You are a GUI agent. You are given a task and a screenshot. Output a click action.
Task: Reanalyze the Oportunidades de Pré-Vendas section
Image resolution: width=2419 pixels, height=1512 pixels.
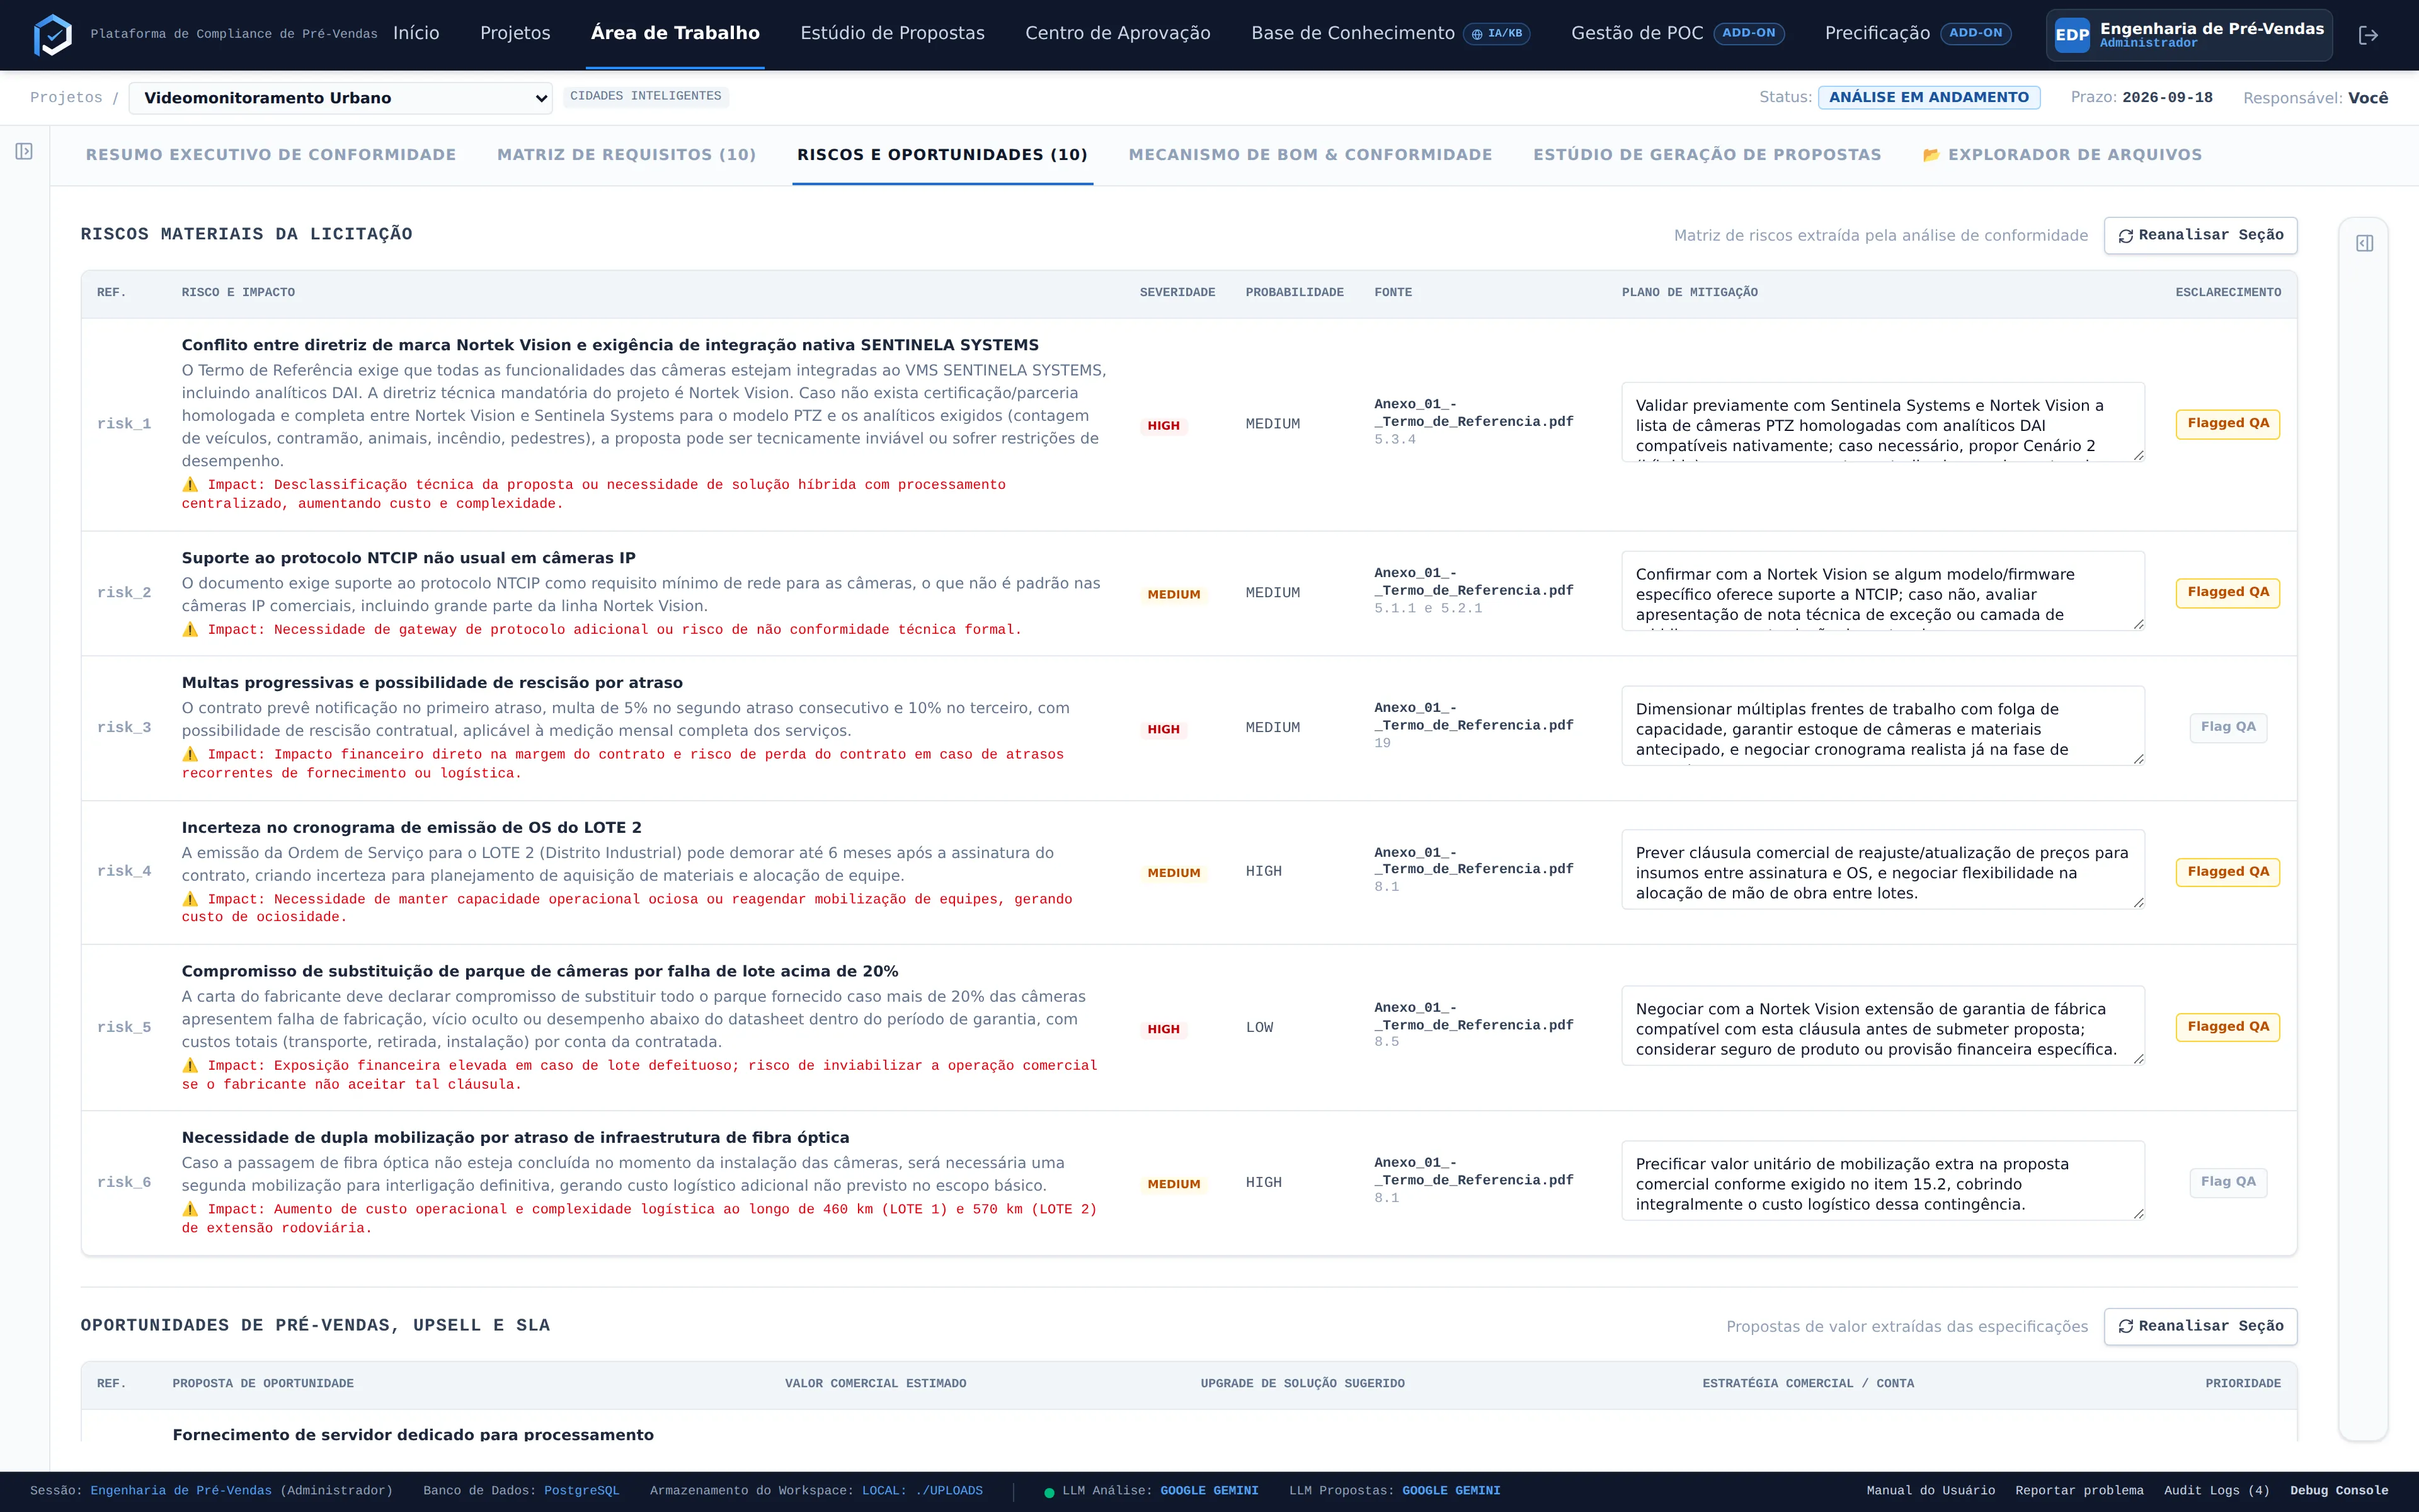[x=2200, y=1327]
